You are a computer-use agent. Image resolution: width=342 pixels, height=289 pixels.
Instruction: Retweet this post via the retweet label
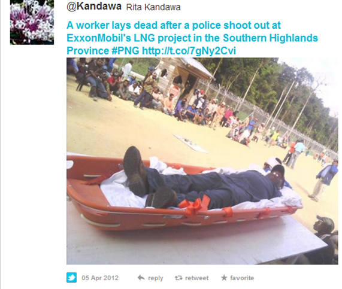(x=196, y=278)
